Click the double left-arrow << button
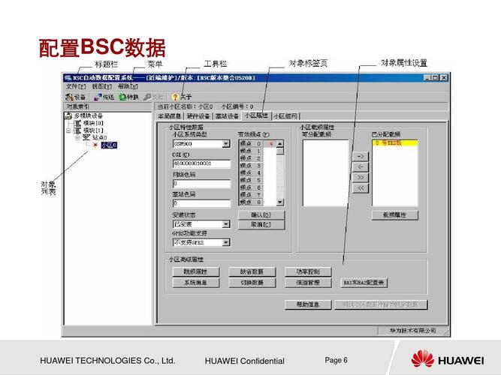Viewport: 501px width, 375px height. [361, 188]
